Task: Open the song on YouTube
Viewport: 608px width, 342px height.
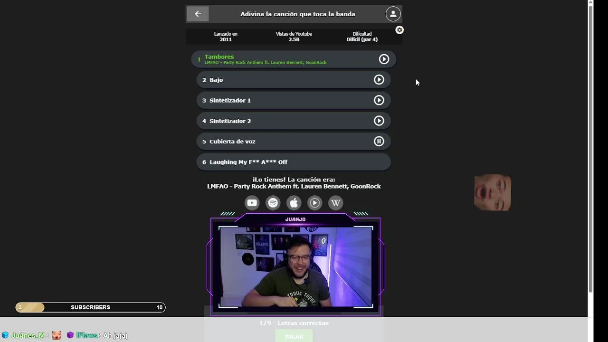Action: click(252, 203)
